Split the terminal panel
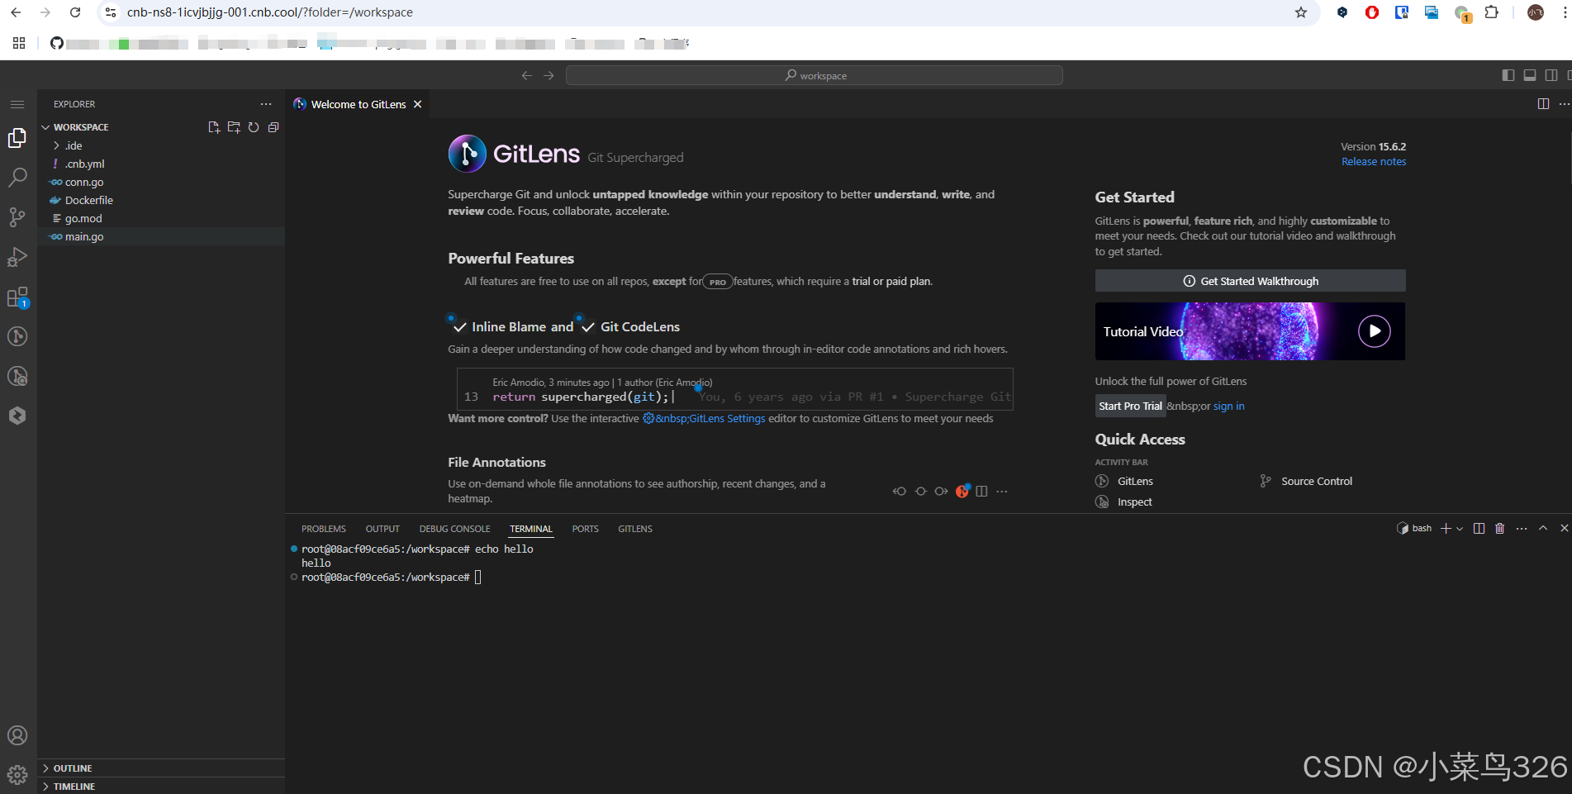Screen dimensions: 1572x794 click(x=1479, y=528)
